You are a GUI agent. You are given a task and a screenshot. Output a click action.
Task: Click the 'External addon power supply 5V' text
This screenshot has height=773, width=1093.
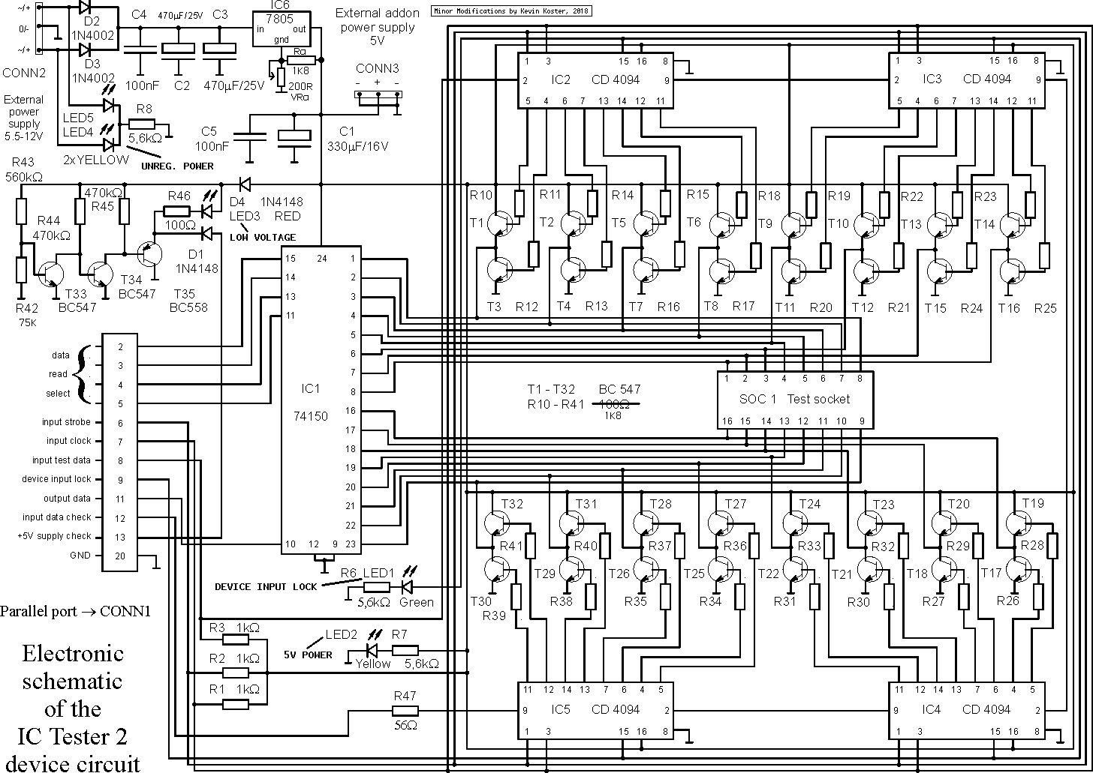(377, 27)
